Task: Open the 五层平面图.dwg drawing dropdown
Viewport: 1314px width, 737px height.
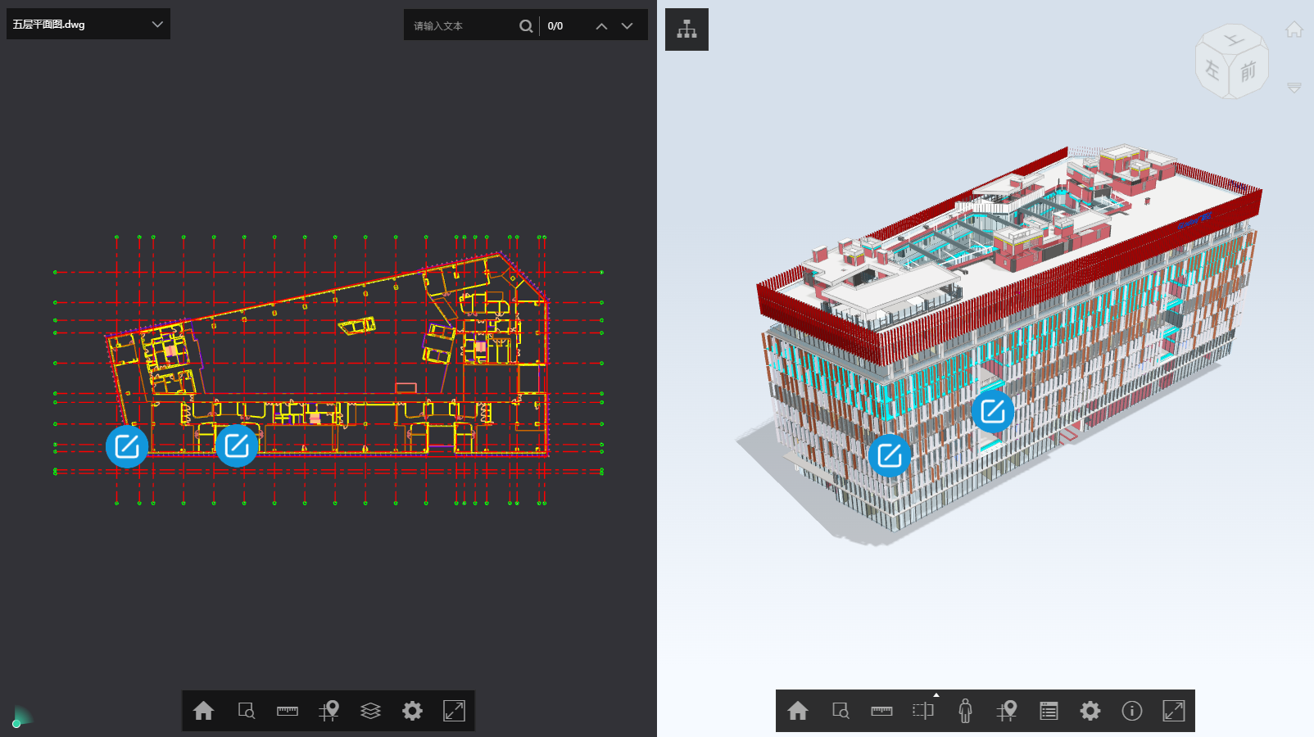Action: point(88,25)
